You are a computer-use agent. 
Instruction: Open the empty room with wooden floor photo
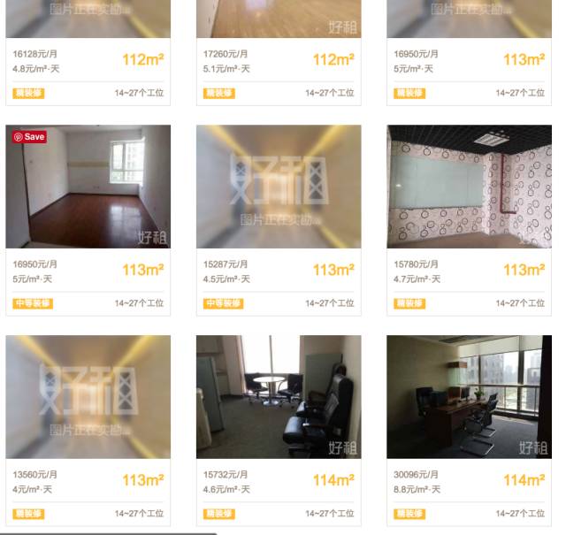88,187
